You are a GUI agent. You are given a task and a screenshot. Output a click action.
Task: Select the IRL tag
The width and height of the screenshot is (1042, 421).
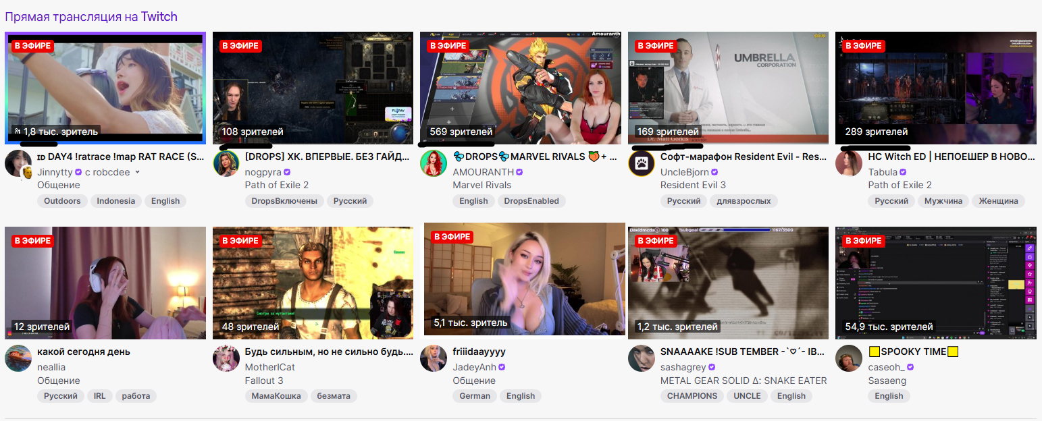pyautogui.click(x=99, y=396)
